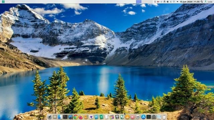Open Bluetooth settings in the tray
Viewport: 214px width, 120px height.
(x=171, y=2)
